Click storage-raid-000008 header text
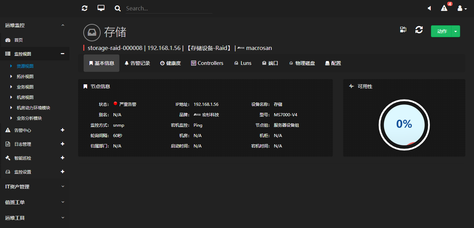The width and height of the screenshot is (474, 228). pos(115,48)
